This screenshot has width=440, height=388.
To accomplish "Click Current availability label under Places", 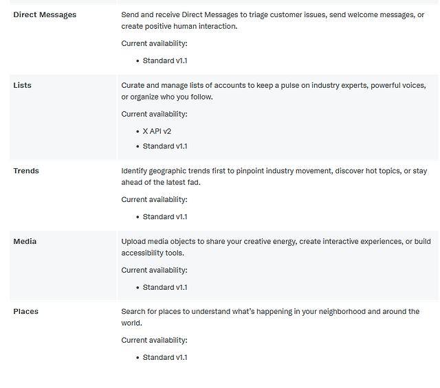I will (x=154, y=341).
